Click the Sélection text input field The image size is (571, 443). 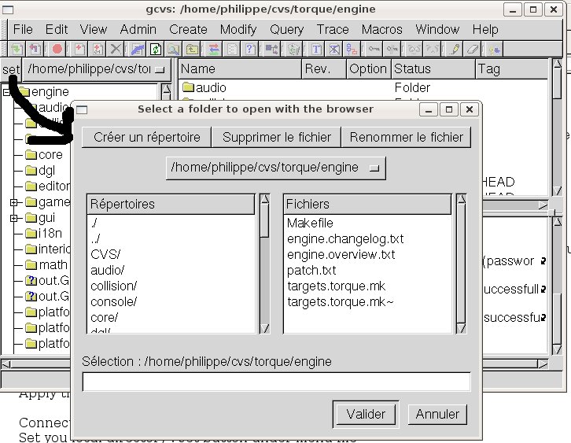pyautogui.click(x=276, y=382)
